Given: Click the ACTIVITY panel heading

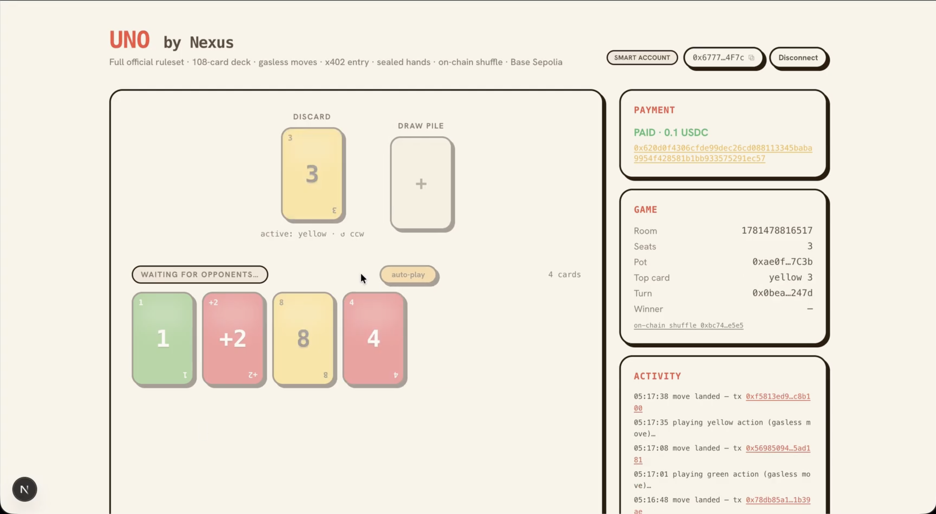Looking at the screenshot, I should coord(657,376).
